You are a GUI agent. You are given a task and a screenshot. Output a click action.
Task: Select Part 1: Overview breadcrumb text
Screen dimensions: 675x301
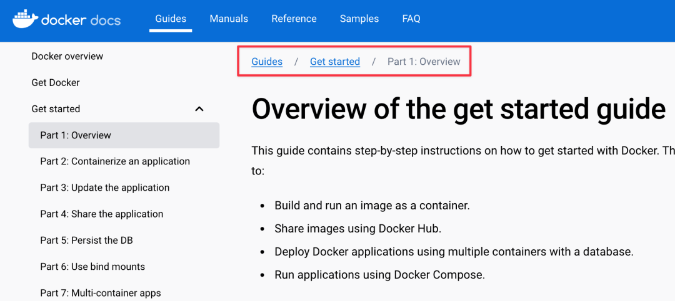(424, 62)
